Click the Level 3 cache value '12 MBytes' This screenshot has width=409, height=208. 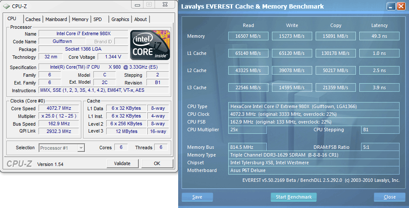pos(126,131)
